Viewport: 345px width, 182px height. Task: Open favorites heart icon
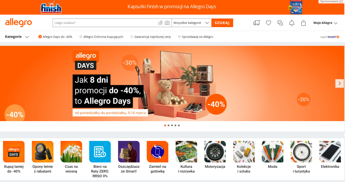[268, 23]
